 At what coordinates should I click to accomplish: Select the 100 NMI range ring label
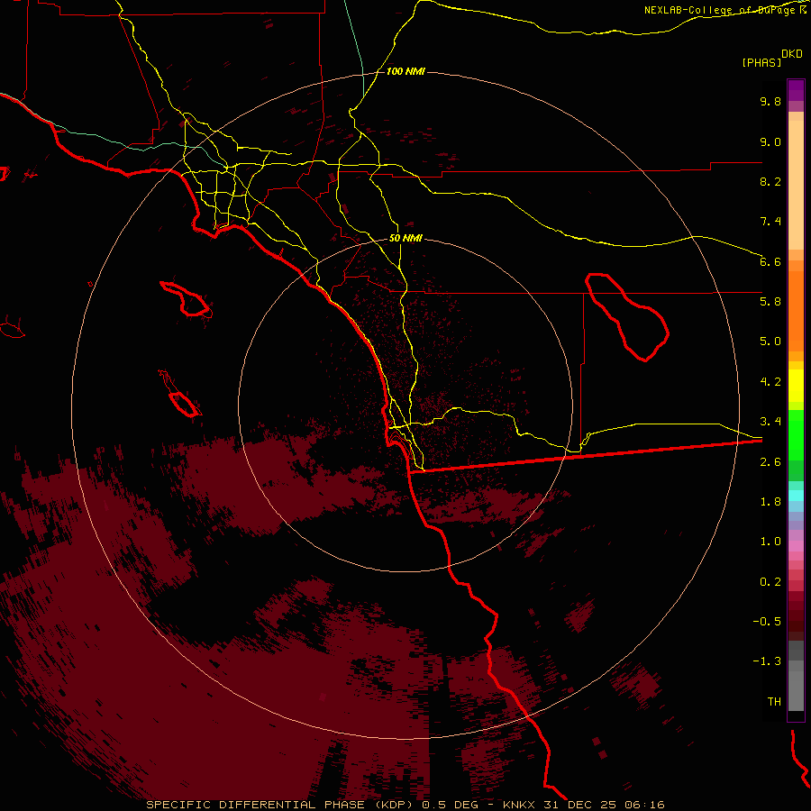click(x=405, y=71)
